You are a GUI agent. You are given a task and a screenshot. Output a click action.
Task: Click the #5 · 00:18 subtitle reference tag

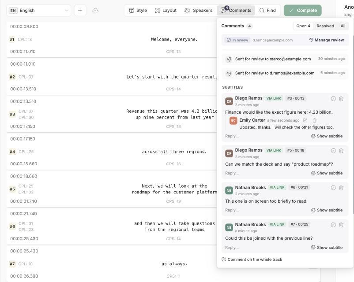(296, 150)
